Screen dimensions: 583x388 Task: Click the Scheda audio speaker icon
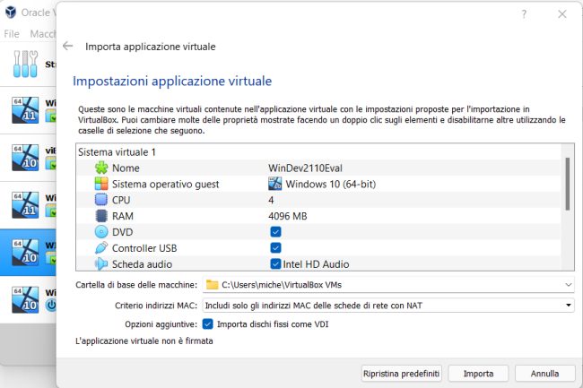pos(101,263)
